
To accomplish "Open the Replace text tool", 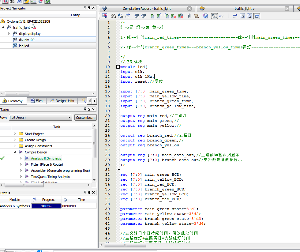I will [x=121, y=16].
